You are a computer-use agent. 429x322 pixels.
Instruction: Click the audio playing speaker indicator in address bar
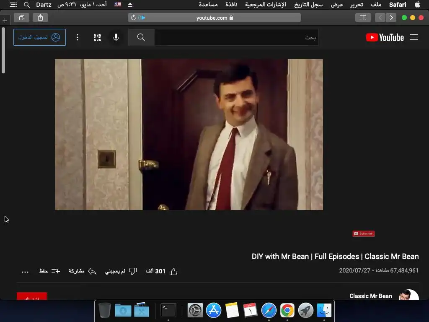tap(142, 18)
